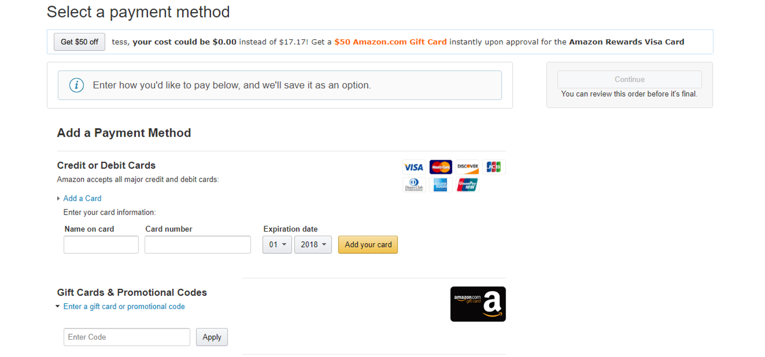Open the $50 Amazon.com Gift Card link

coord(390,42)
